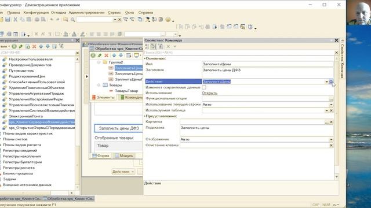
Task: Collapse the Товары tree node
Action: (x=99, y=85)
